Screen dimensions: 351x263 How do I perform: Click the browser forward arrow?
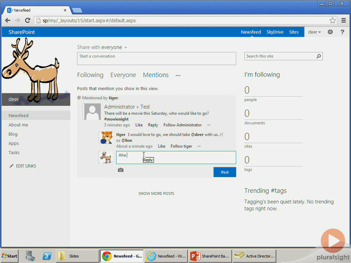click(17, 21)
